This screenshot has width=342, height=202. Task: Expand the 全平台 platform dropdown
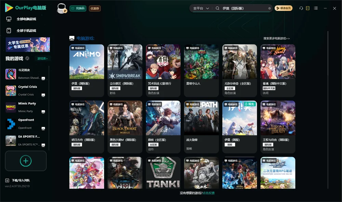tap(201, 8)
